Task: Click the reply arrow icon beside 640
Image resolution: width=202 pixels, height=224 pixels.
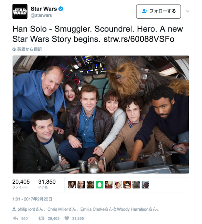Action: [16, 218]
